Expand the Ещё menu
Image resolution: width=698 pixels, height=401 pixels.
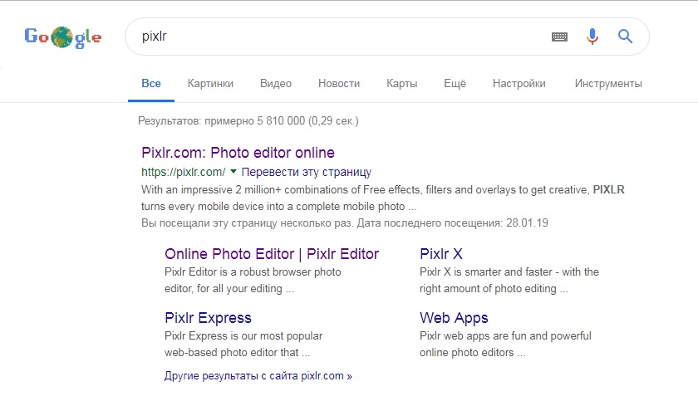pos(455,84)
